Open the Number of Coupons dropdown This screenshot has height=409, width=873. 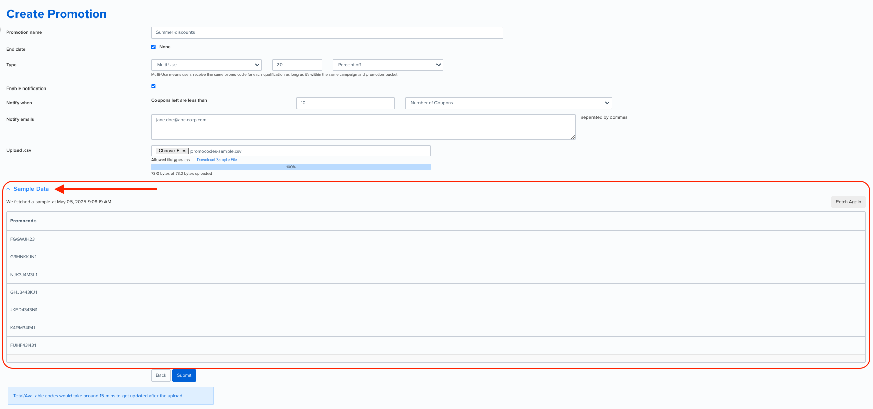click(x=509, y=103)
